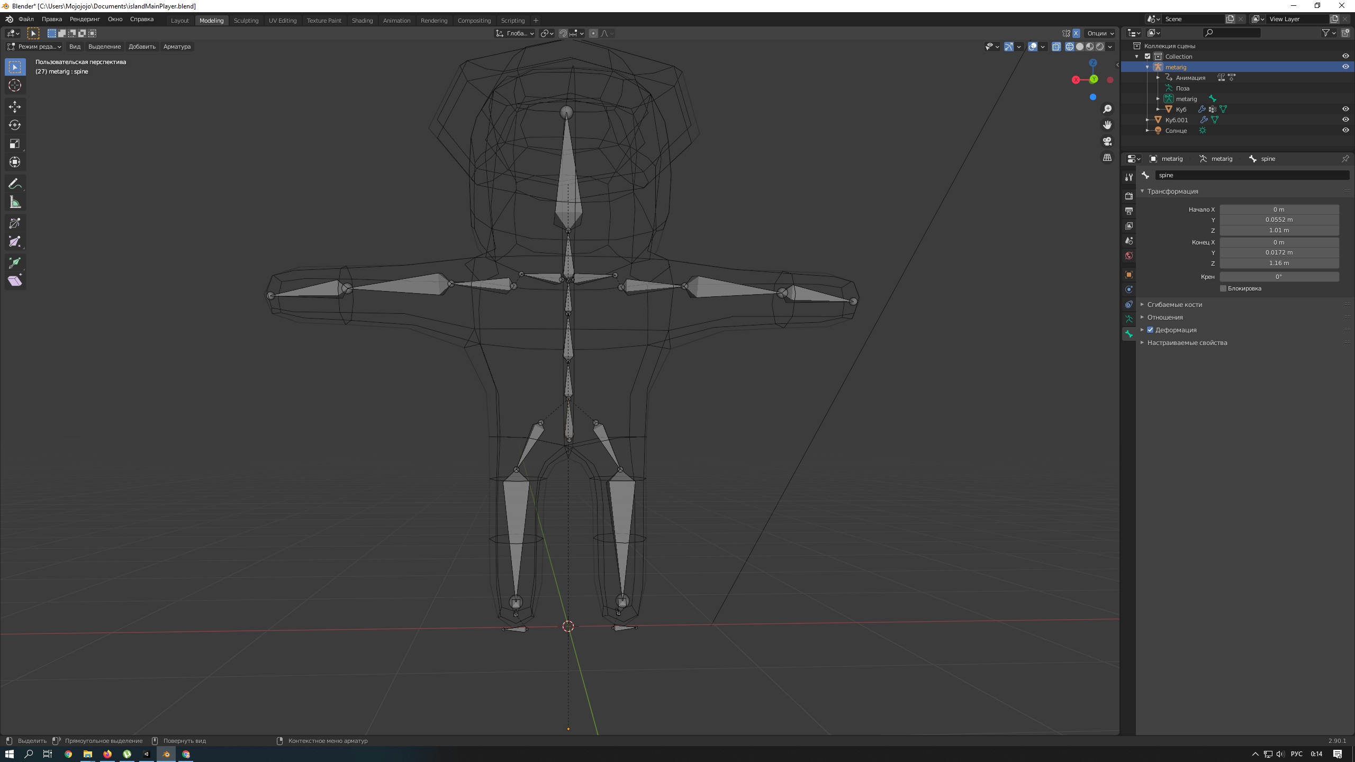
Task: Switch to the Animation workspace tab
Action: 396,21
